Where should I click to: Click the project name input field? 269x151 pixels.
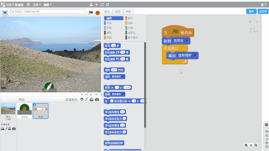click(48, 11)
